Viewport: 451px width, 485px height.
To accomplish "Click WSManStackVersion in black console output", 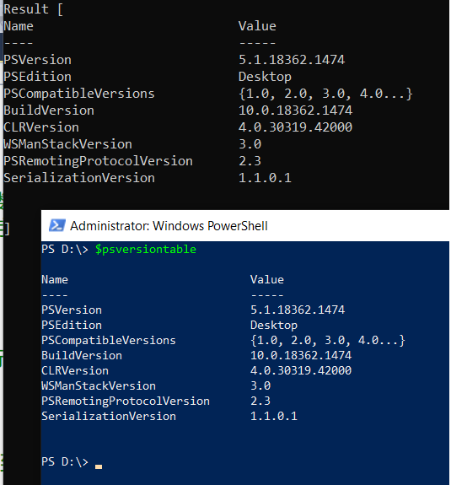I will click(67, 144).
